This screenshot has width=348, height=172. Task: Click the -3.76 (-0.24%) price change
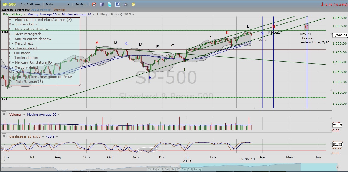point(333,5)
